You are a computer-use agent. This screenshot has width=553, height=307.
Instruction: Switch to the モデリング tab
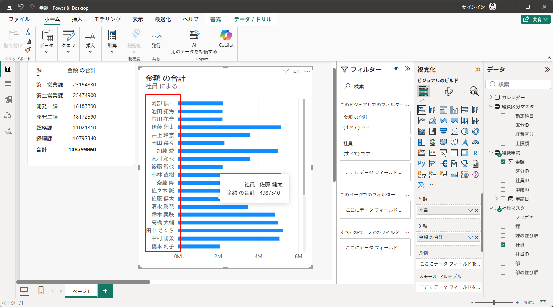(x=107, y=19)
